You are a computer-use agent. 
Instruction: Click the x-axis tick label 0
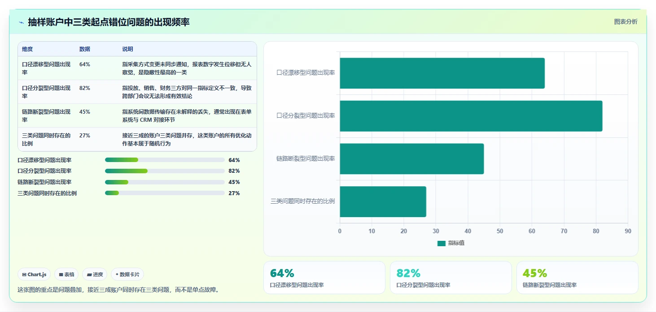340,231
